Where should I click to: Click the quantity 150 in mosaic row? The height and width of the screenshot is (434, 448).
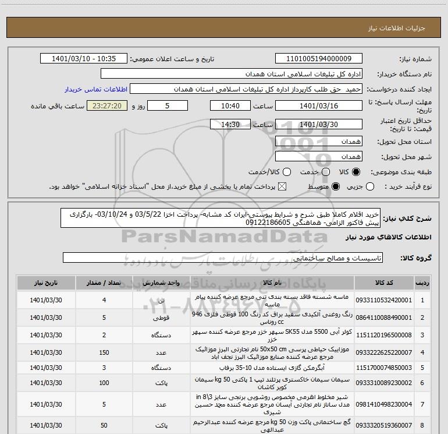[104, 352]
